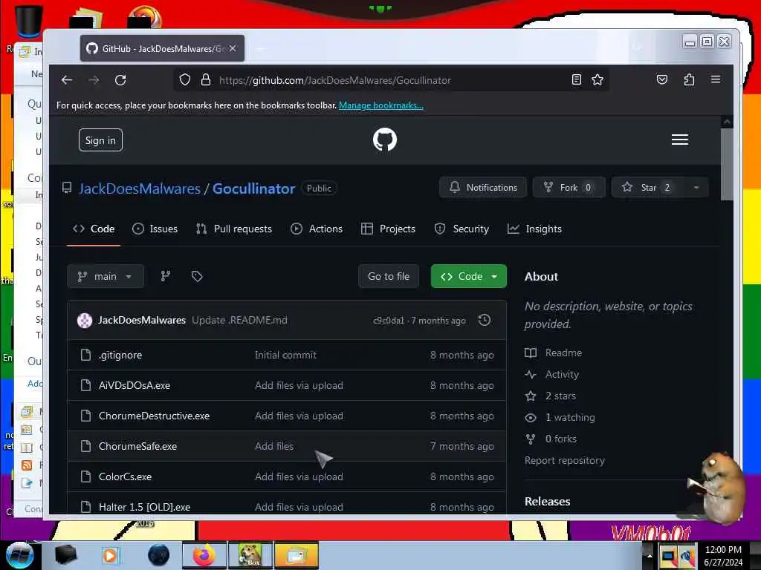Open the Security tab

click(x=462, y=229)
